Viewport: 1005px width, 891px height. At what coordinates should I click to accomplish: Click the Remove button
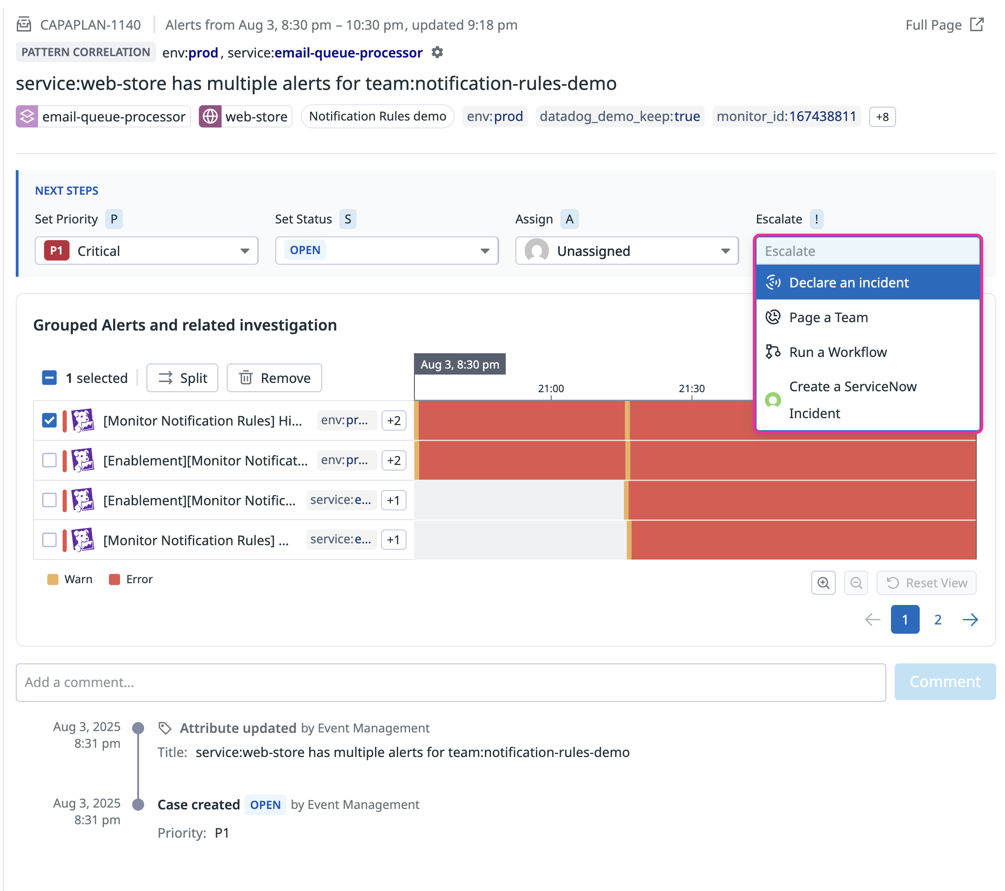coord(274,378)
